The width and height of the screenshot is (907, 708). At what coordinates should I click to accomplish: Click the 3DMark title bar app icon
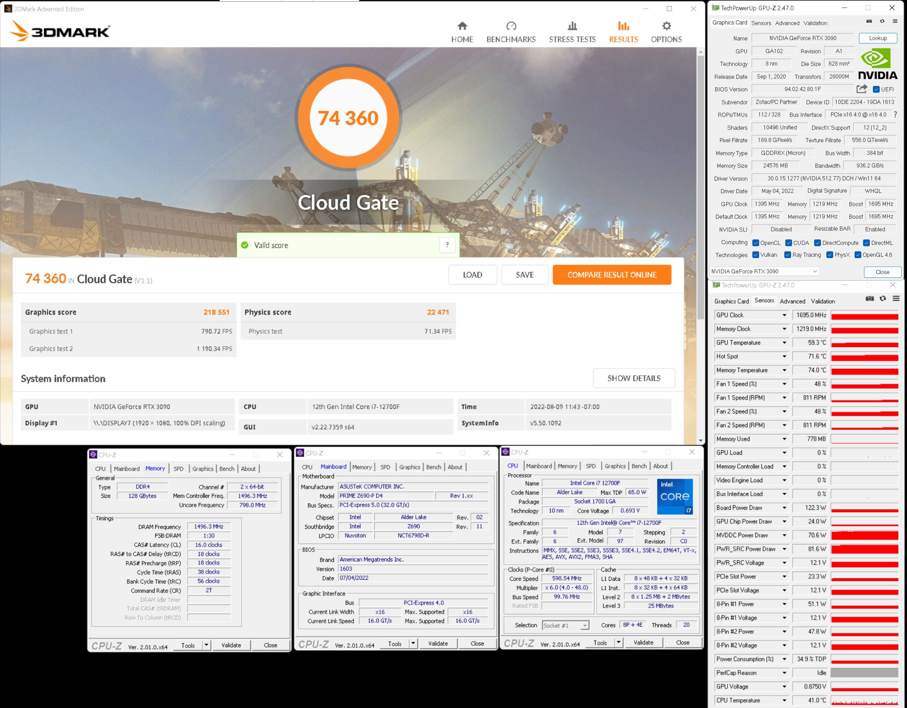coord(8,9)
